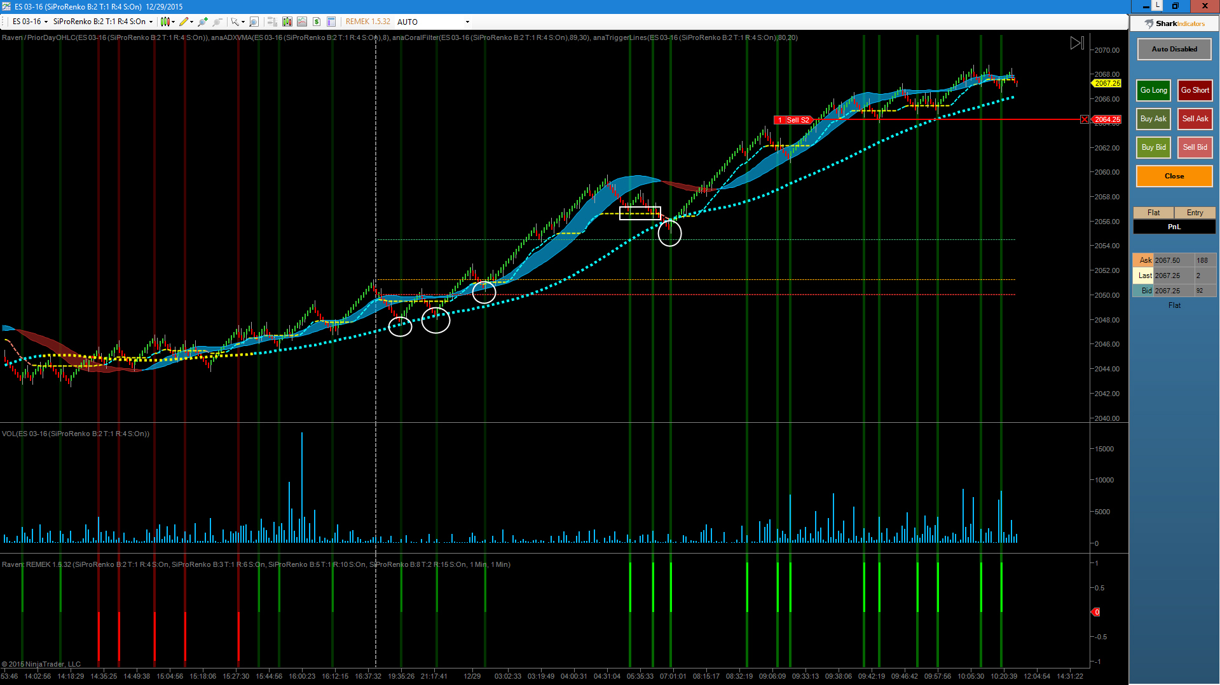Click the Auto Disabled button
The image size is (1220, 685).
pyautogui.click(x=1174, y=49)
